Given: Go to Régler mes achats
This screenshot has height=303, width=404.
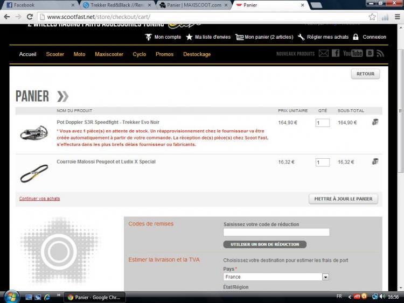Looking at the screenshot, I should point(323,37).
